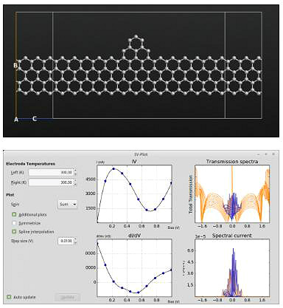Increase Step size with up arrow
The width and height of the screenshot is (283, 308).
(75, 239)
